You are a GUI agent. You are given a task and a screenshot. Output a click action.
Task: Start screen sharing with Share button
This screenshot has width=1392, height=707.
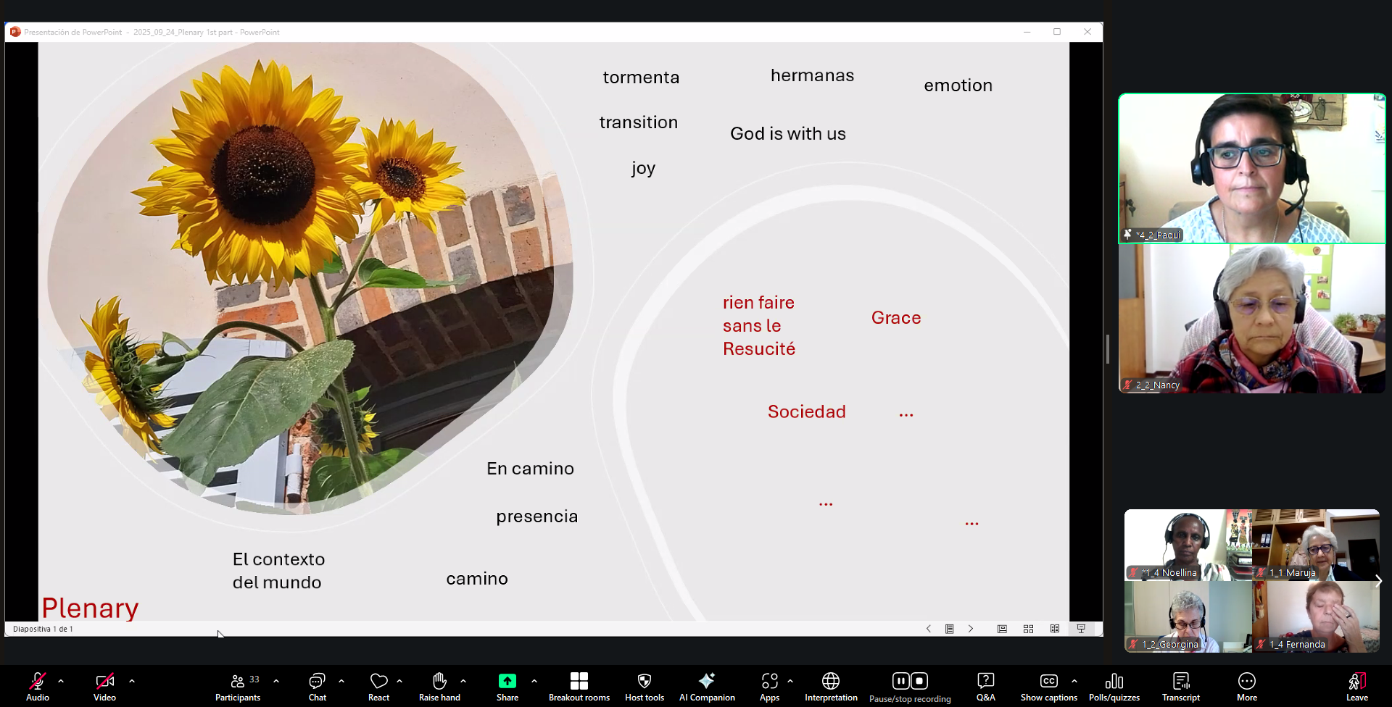pos(507,686)
